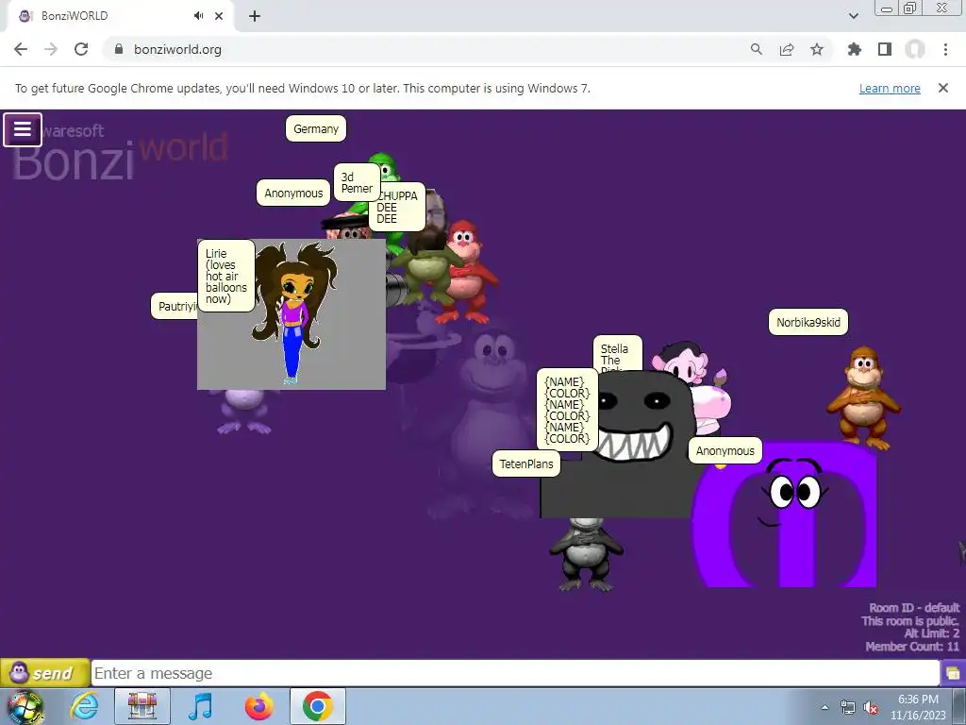This screenshot has height=725, width=966.
Task: View site security lock info
Action: tap(119, 49)
